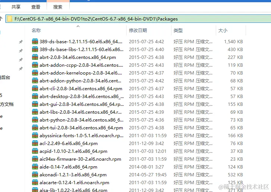Viewport: 271px width, 192px height.
Task: Click the third quick access pin icon
Action: coord(21,60)
